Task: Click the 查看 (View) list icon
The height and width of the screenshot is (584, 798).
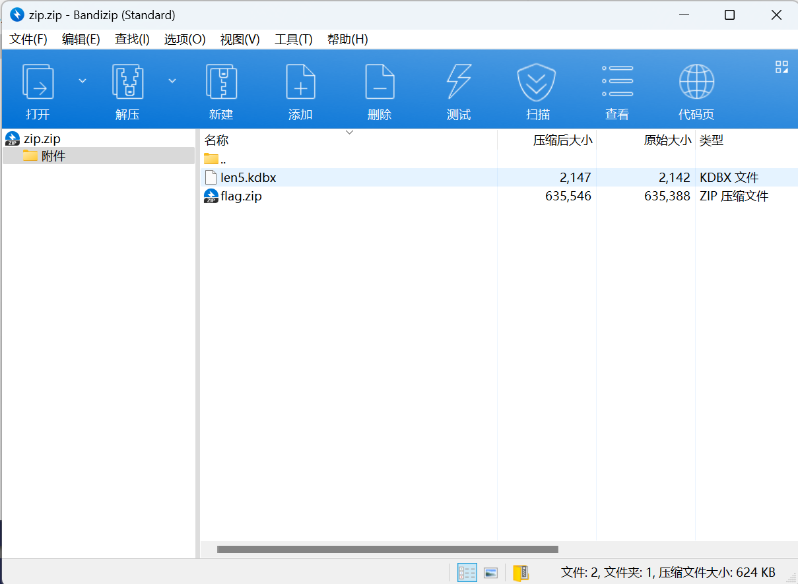Action: click(x=617, y=81)
